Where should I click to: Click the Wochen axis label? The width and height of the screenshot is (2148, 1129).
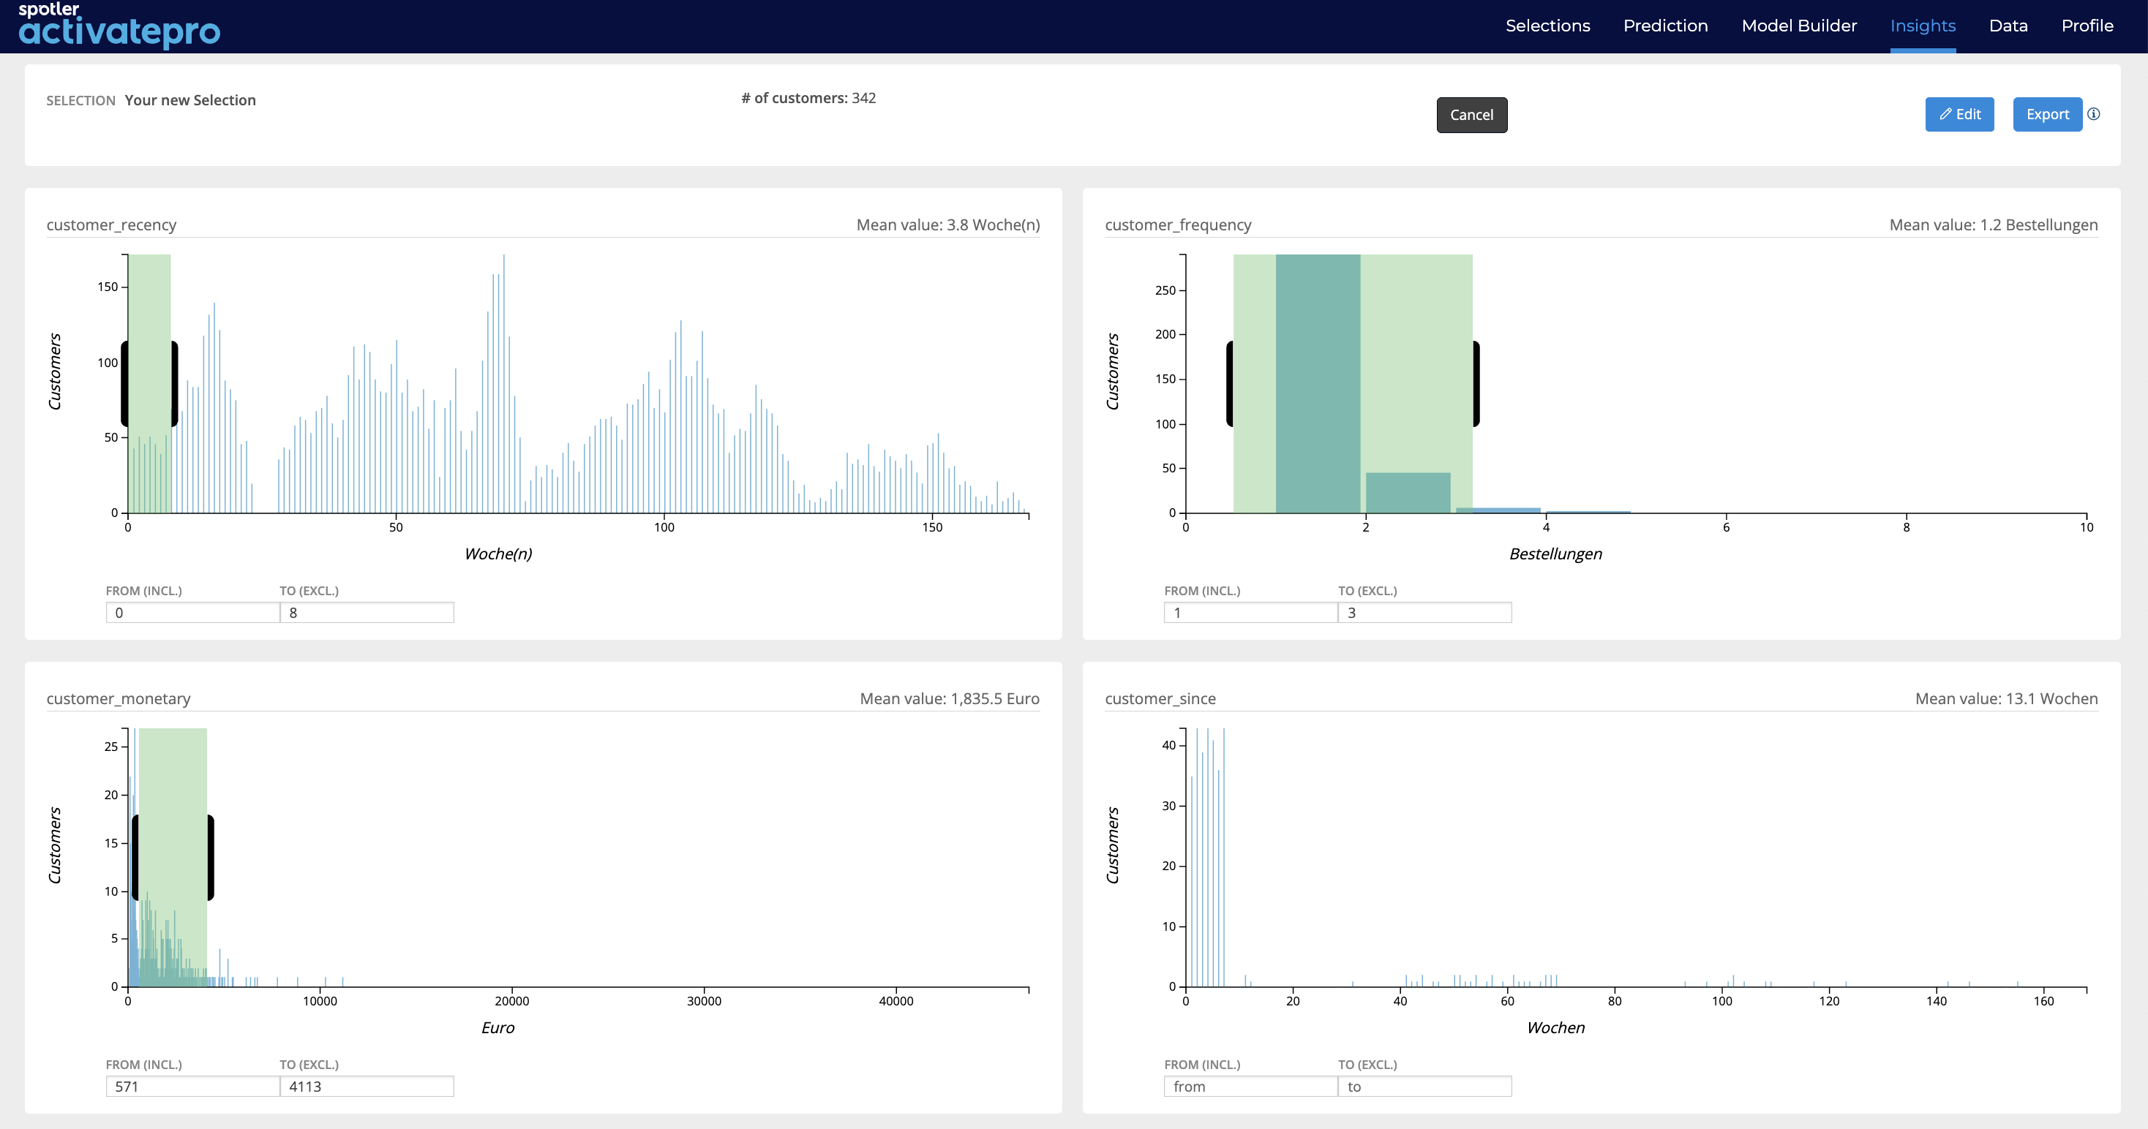(1555, 1028)
